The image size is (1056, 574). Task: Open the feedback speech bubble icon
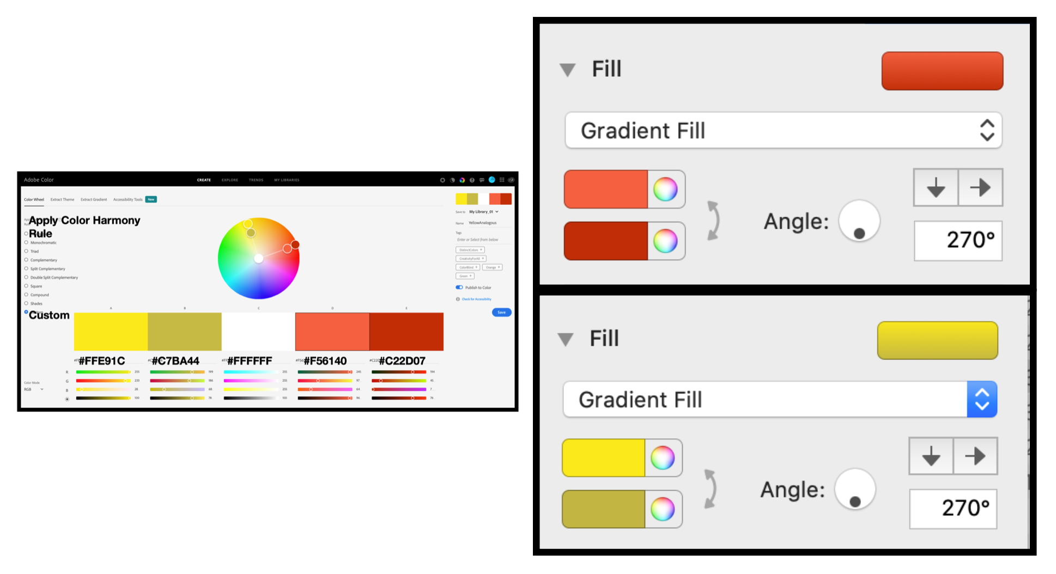[482, 180]
